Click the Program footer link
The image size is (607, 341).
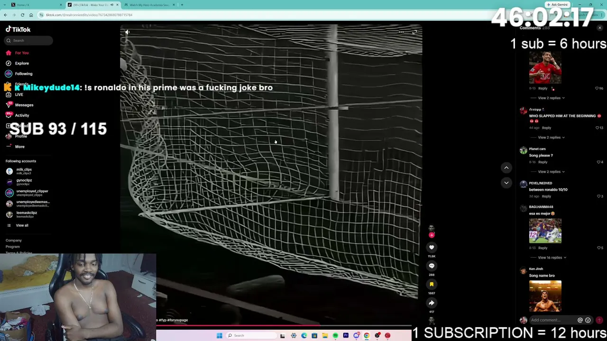point(13,247)
